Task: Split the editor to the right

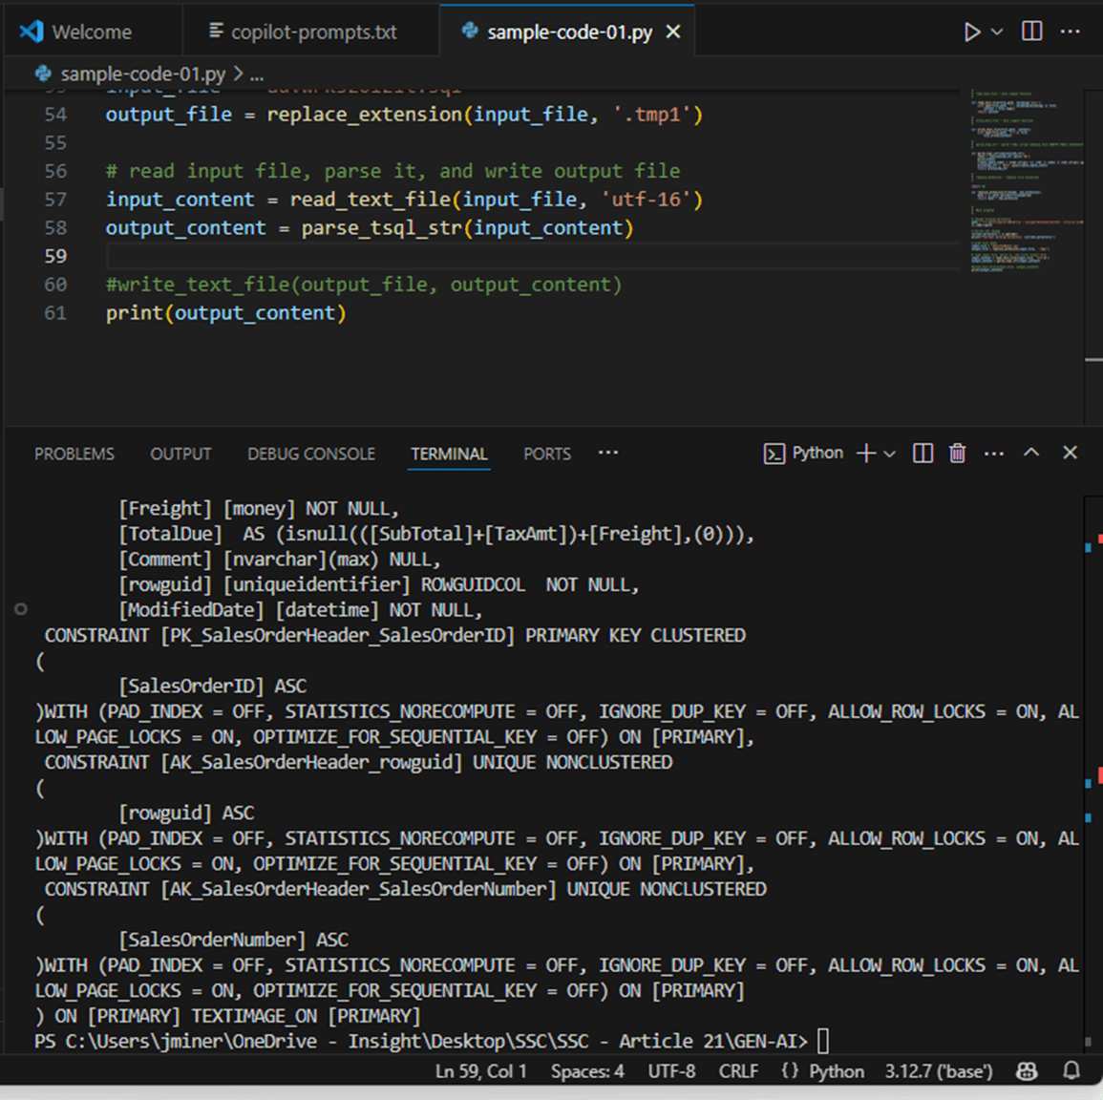Action: pos(1032,32)
